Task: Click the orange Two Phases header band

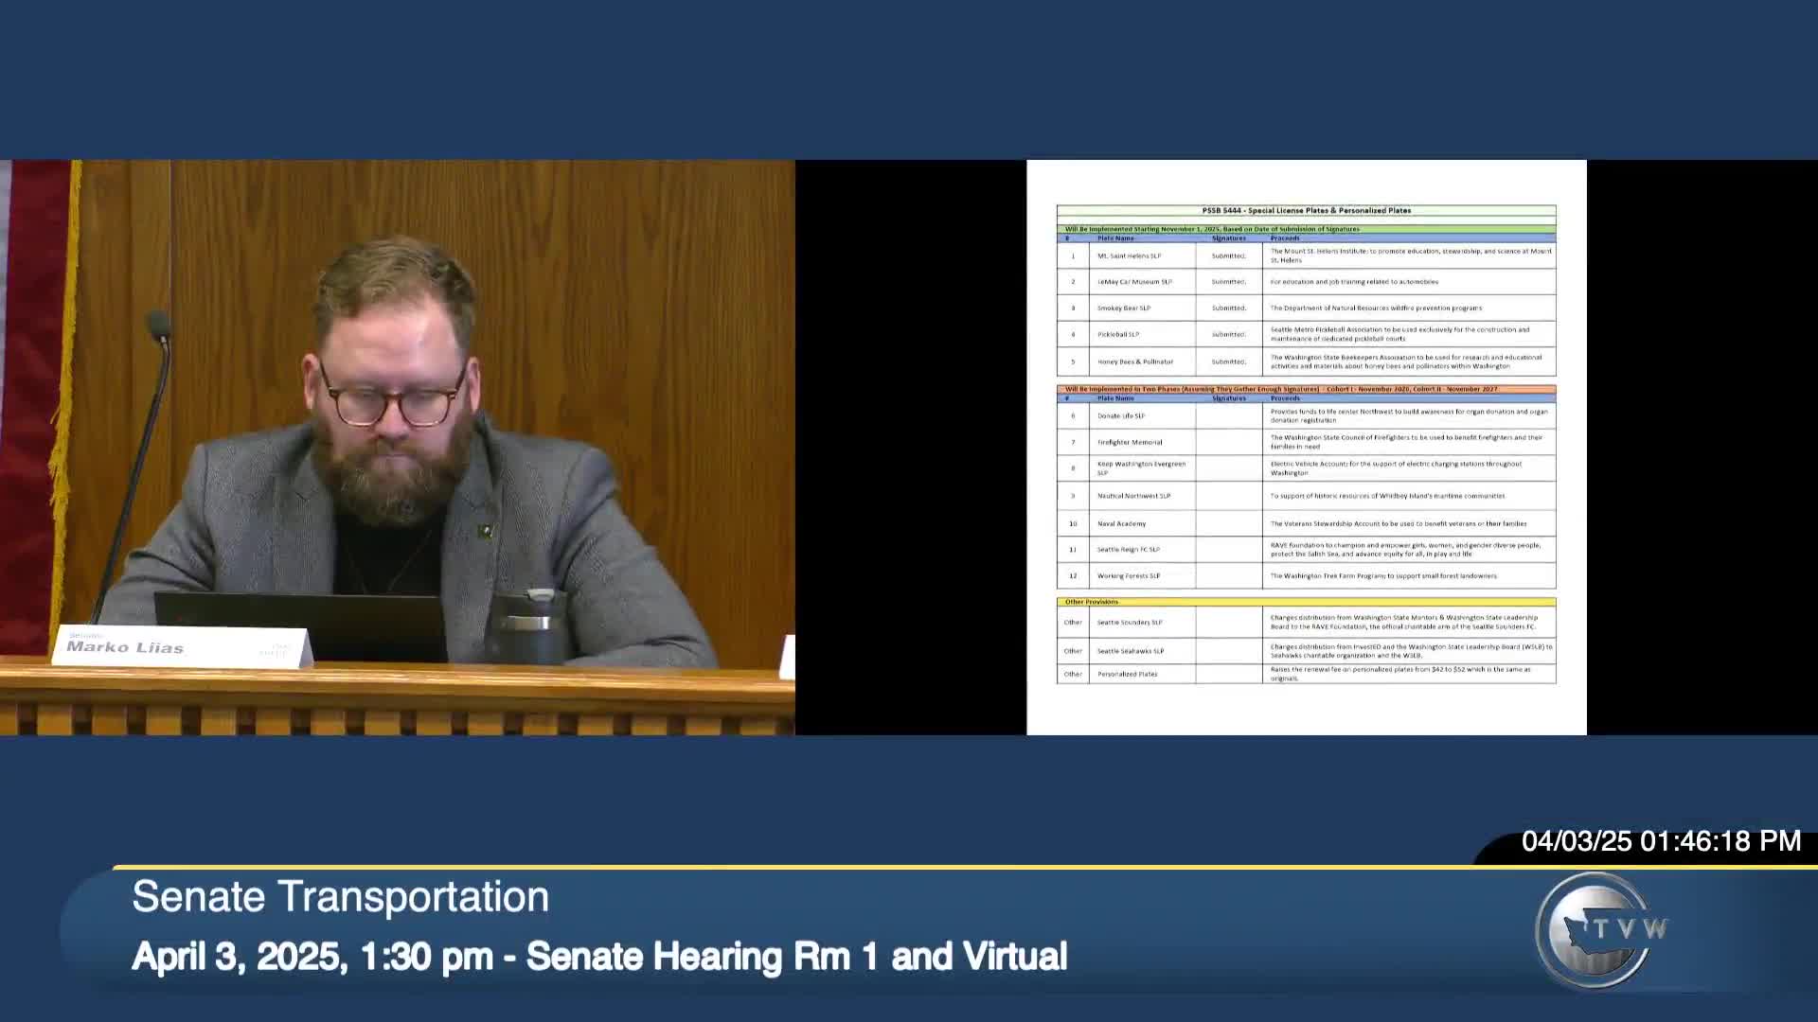Action: tap(1306, 389)
